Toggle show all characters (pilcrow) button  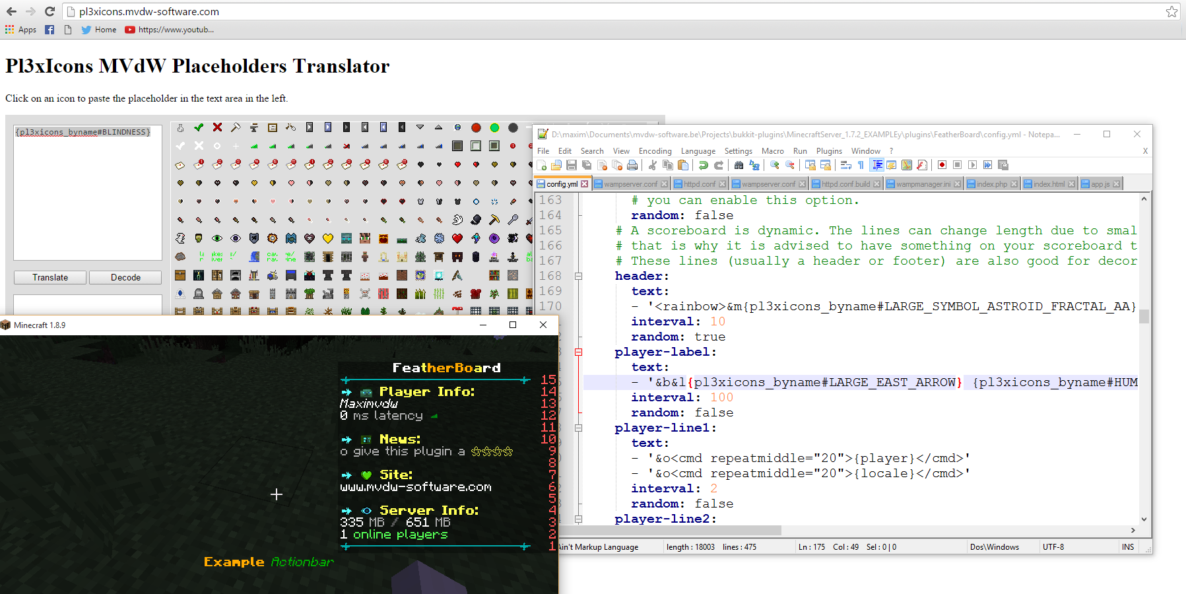click(861, 165)
